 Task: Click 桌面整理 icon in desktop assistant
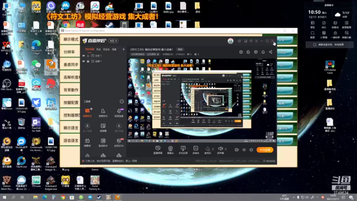(347, 25)
